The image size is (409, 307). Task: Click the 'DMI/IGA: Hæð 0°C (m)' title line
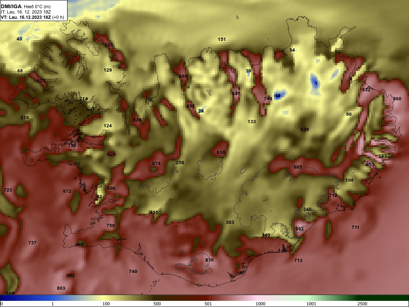[x=25, y=6]
